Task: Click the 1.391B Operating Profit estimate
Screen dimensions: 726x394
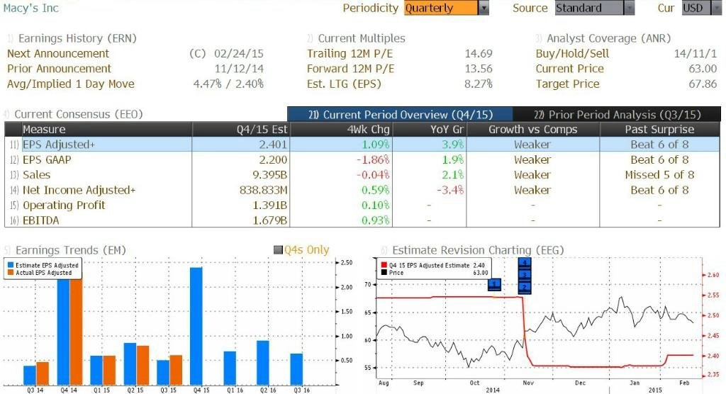Action: click(269, 205)
